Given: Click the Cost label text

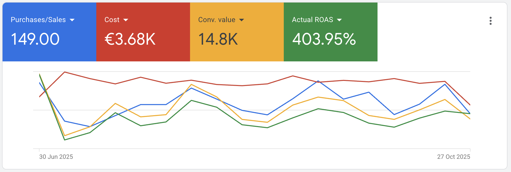Looking at the screenshot, I should (112, 20).
